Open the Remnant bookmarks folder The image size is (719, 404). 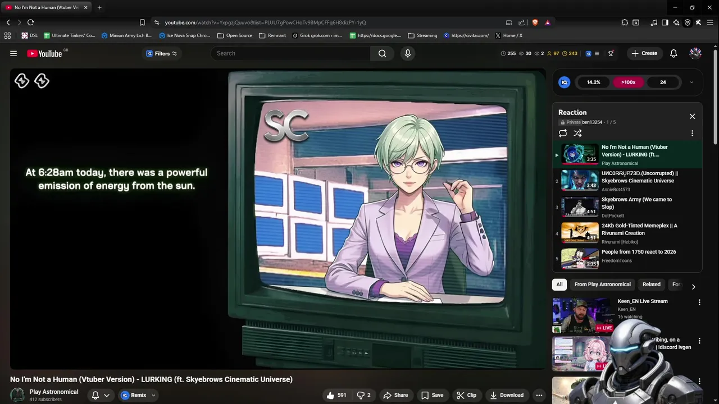[272, 35]
